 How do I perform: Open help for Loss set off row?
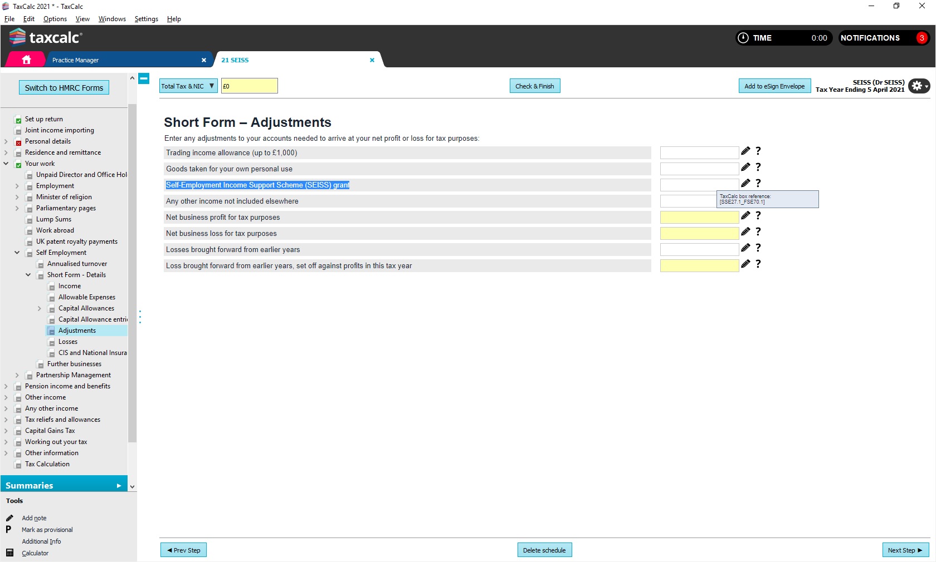[x=758, y=264]
